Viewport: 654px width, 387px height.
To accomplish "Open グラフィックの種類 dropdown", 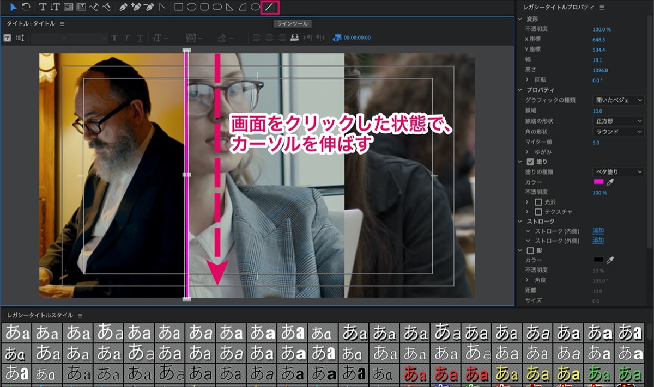I will [618, 100].
